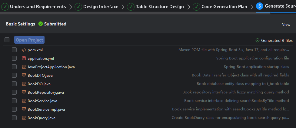Click the Generated 9 files status icon
Screen dimensions: 296x128
[x=258, y=40]
